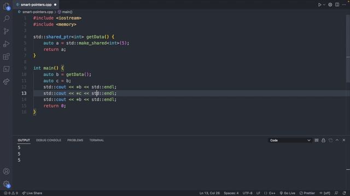The image size is (350, 196).
Task: Click <memory> include on line 2
Action: coord(66,24)
